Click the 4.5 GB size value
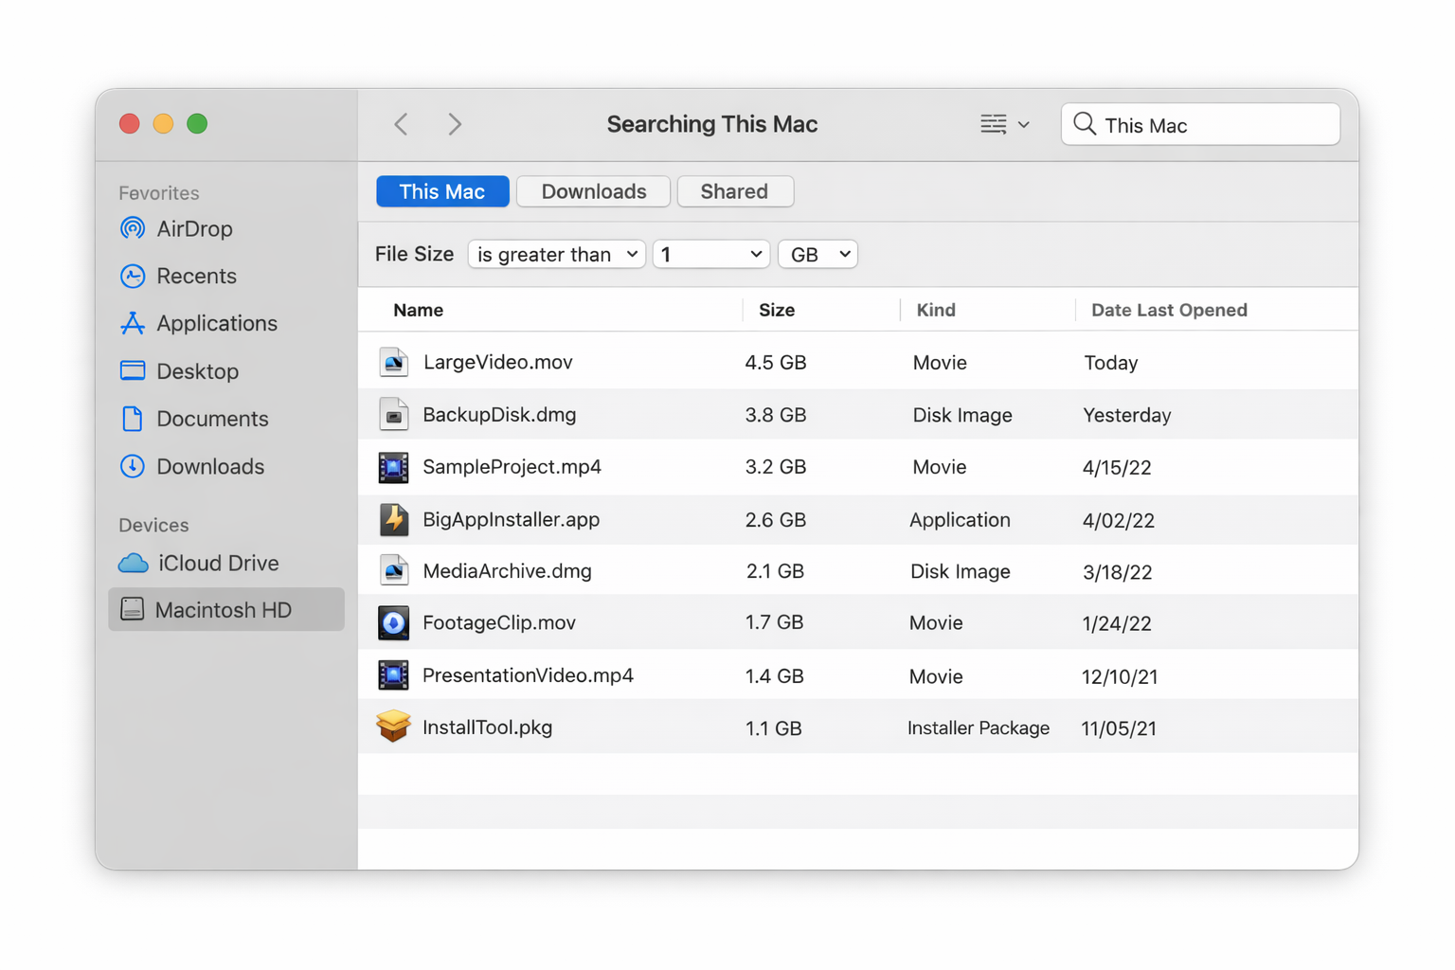The height and width of the screenshot is (970, 1455). tap(776, 363)
